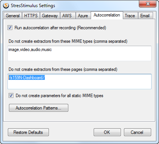Click the highlighted /s159N-Dashboard/ text
The height and width of the screenshot is (144, 159).
pos(26,78)
